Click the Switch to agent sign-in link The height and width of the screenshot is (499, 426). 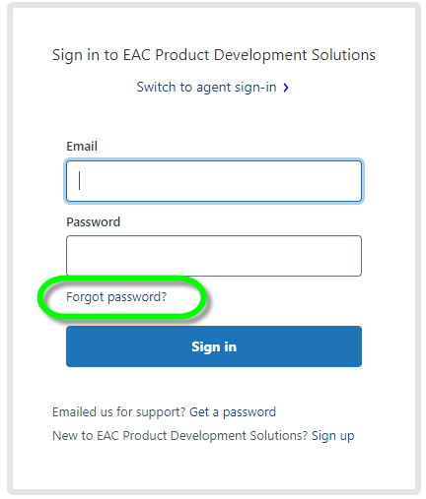click(206, 88)
